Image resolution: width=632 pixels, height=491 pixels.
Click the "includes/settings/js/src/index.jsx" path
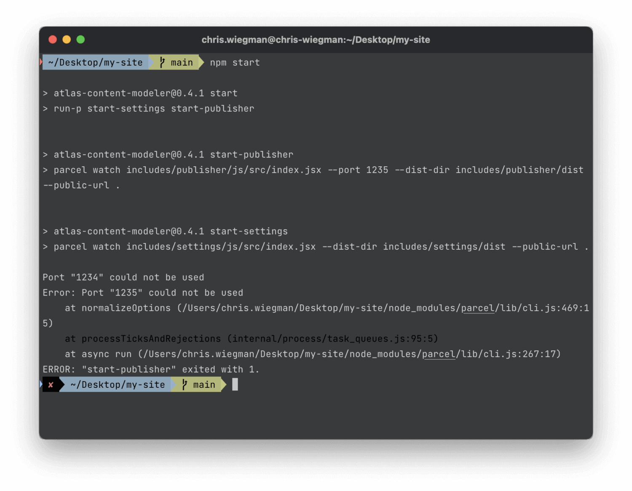tap(221, 247)
